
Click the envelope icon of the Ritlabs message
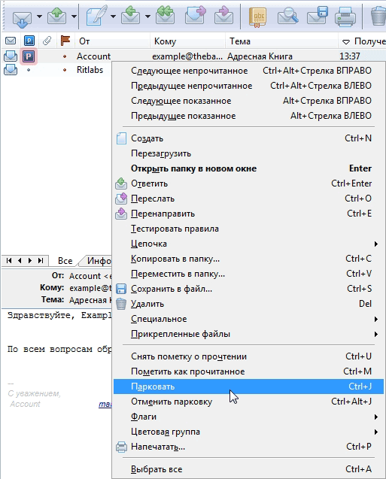[11, 70]
